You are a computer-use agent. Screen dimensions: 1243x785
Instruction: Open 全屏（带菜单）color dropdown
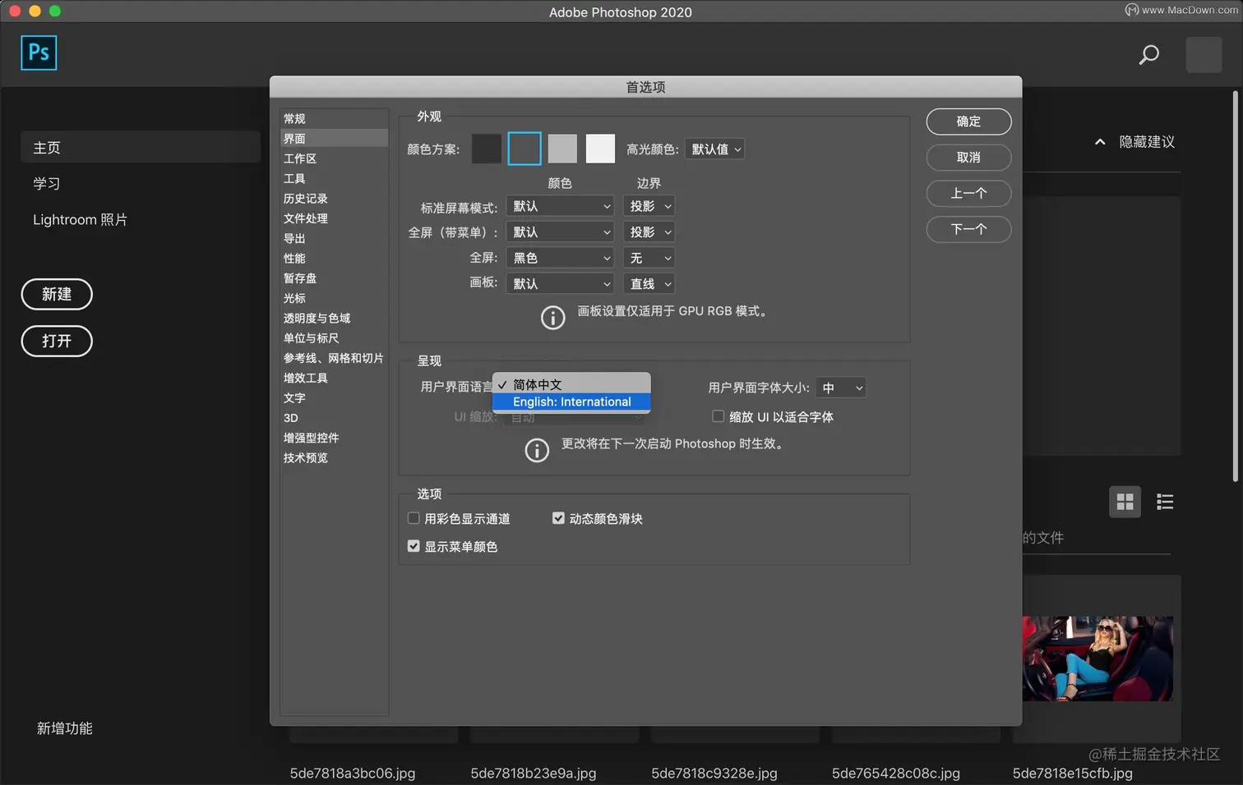click(561, 232)
